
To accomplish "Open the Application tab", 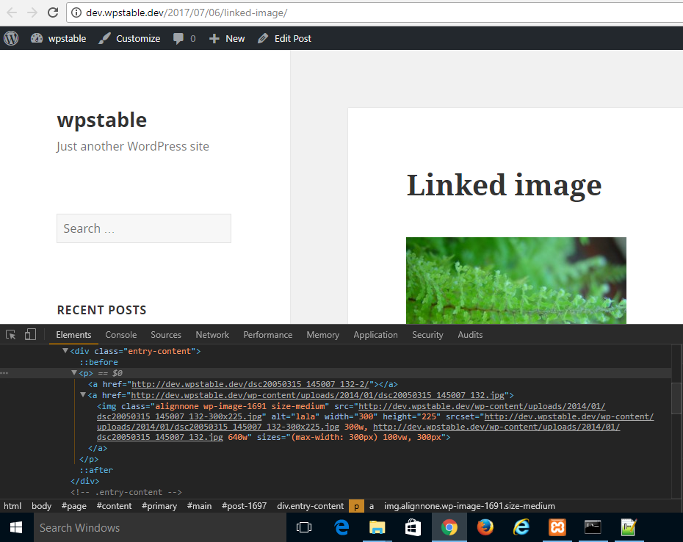I will [375, 335].
